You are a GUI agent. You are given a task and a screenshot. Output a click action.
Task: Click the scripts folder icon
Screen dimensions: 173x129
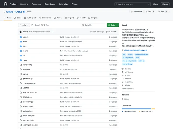pyautogui.click(x=21, y=51)
